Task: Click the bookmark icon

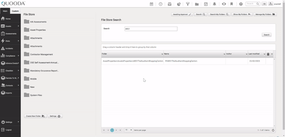Action: point(232,4)
